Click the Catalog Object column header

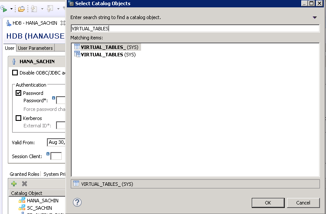coord(37,193)
